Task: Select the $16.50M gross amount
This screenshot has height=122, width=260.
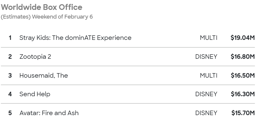Action: coord(242,75)
